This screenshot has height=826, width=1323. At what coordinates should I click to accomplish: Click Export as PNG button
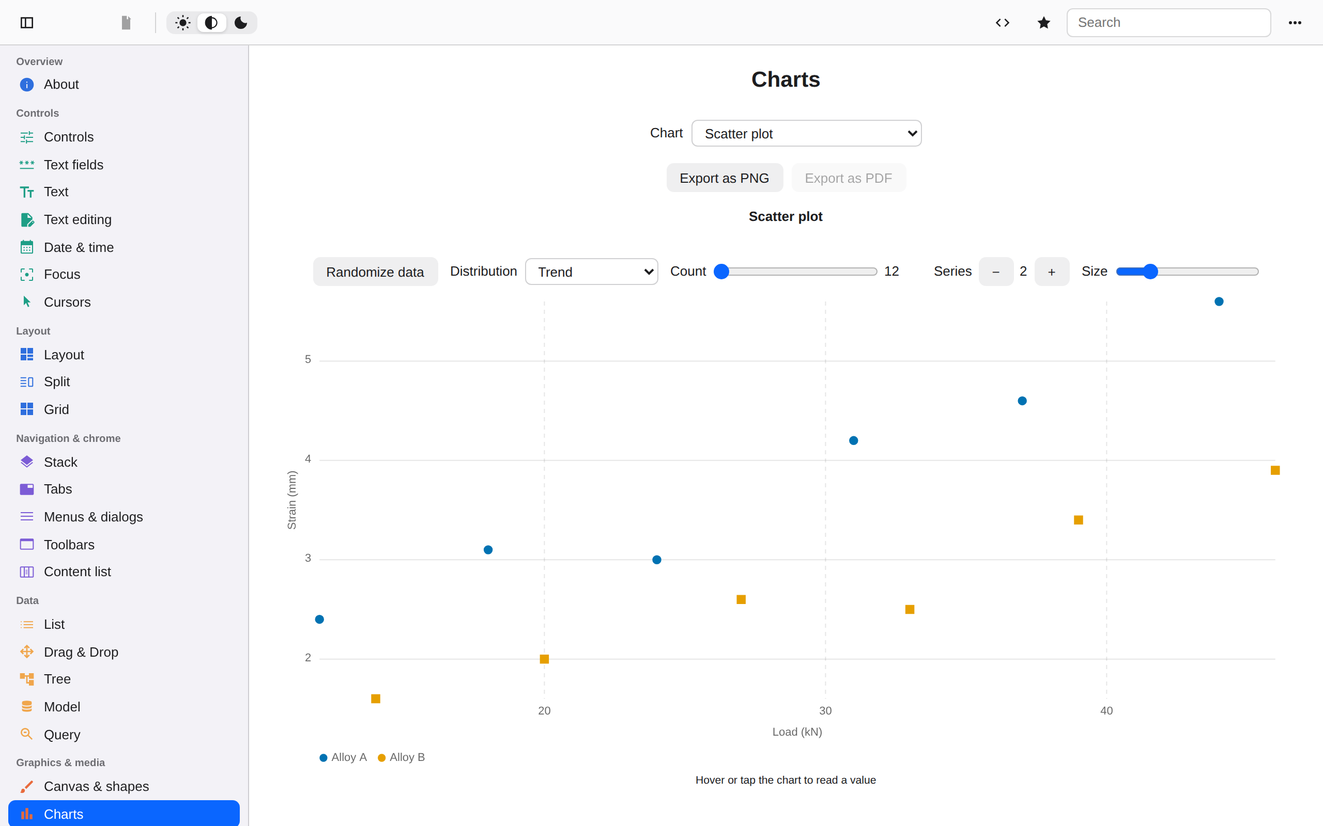[x=725, y=178]
